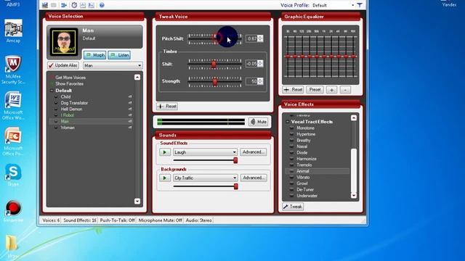The image size is (465, 261).
Task: Click the speaker preview icon on Child row
Action: [130, 96]
